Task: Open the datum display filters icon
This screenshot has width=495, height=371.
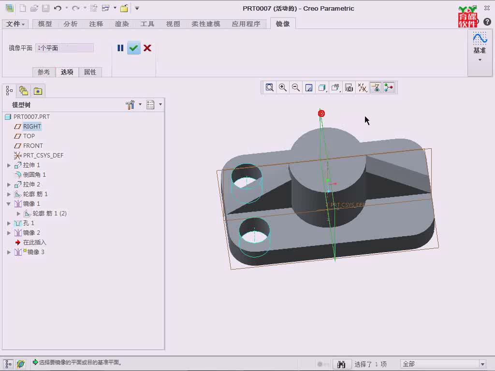Action: click(362, 87)
